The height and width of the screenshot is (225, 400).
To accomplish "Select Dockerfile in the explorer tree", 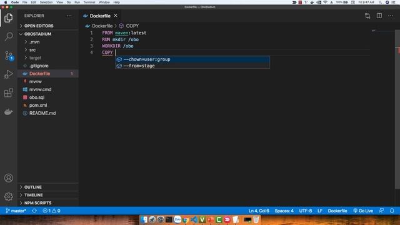I will click(x=48, y=74).
